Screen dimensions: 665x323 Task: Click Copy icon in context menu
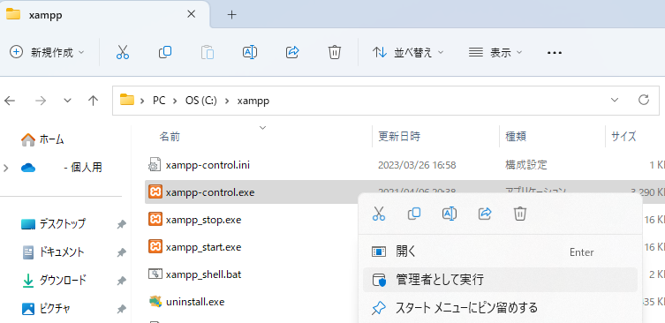click(414, 214)
